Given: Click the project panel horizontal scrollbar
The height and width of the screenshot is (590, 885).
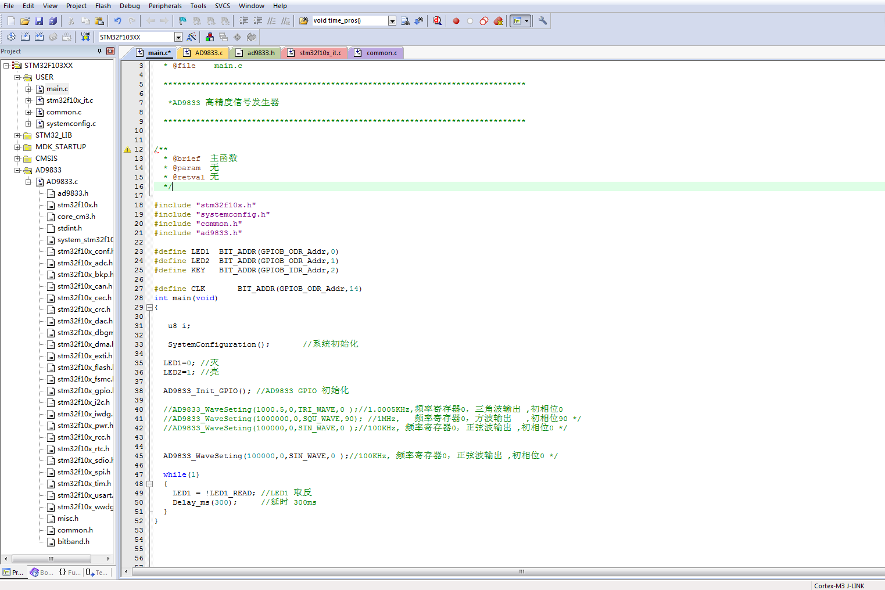Looking at the screenshot, I should point(51,559).
